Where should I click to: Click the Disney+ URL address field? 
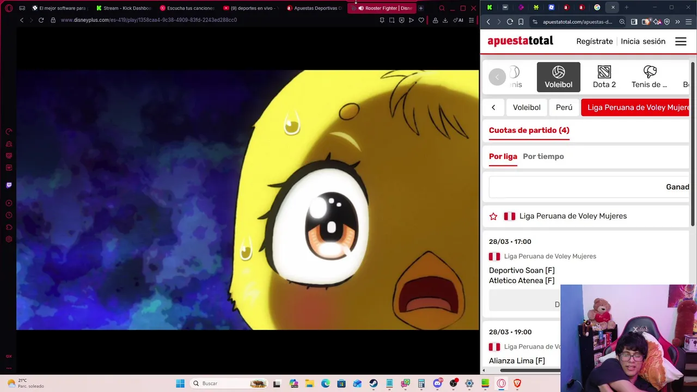[149, 20]
